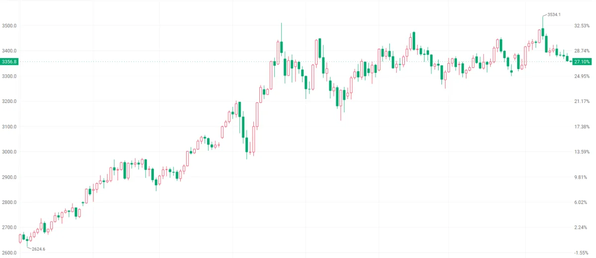Click the 3400.0 price axis label

coord(9,51)
